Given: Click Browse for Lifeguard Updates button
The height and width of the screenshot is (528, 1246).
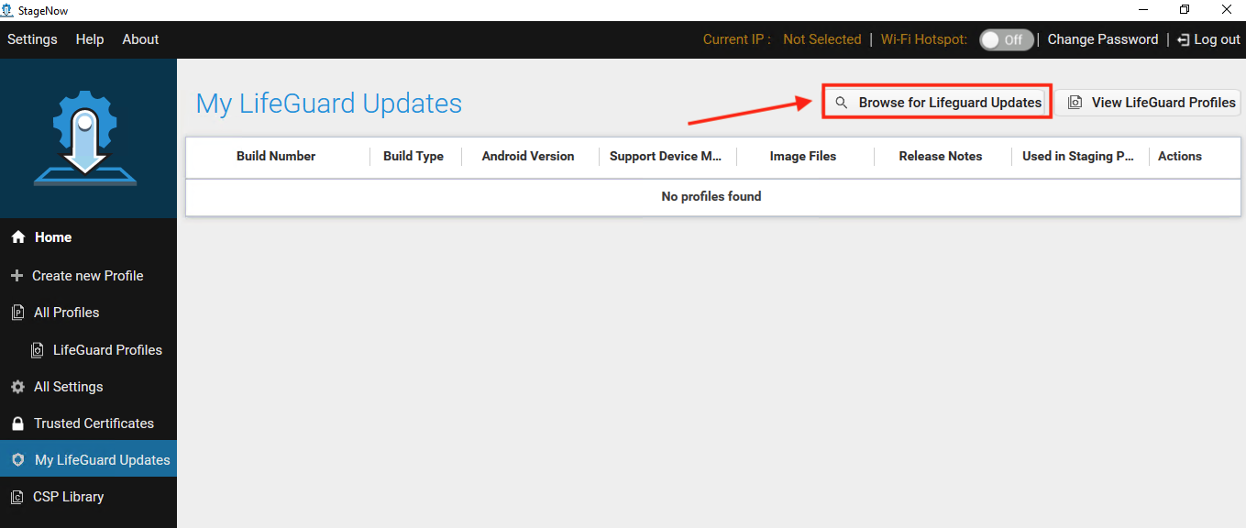Looking at the screenshot, I should click(x=937, y=103).
